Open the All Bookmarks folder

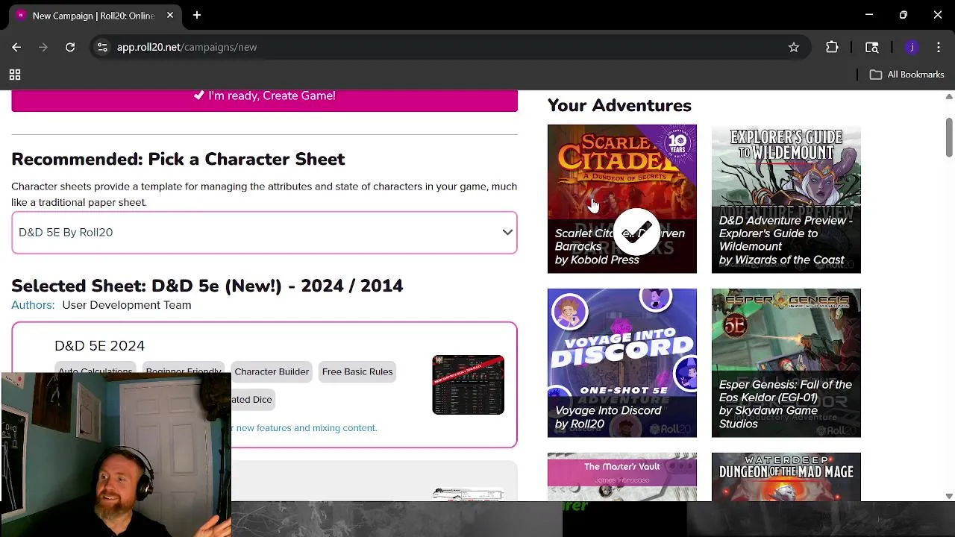point(907,75)
